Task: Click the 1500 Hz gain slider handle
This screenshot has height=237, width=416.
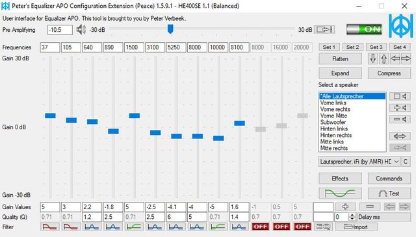Action: tap(135, 116)
